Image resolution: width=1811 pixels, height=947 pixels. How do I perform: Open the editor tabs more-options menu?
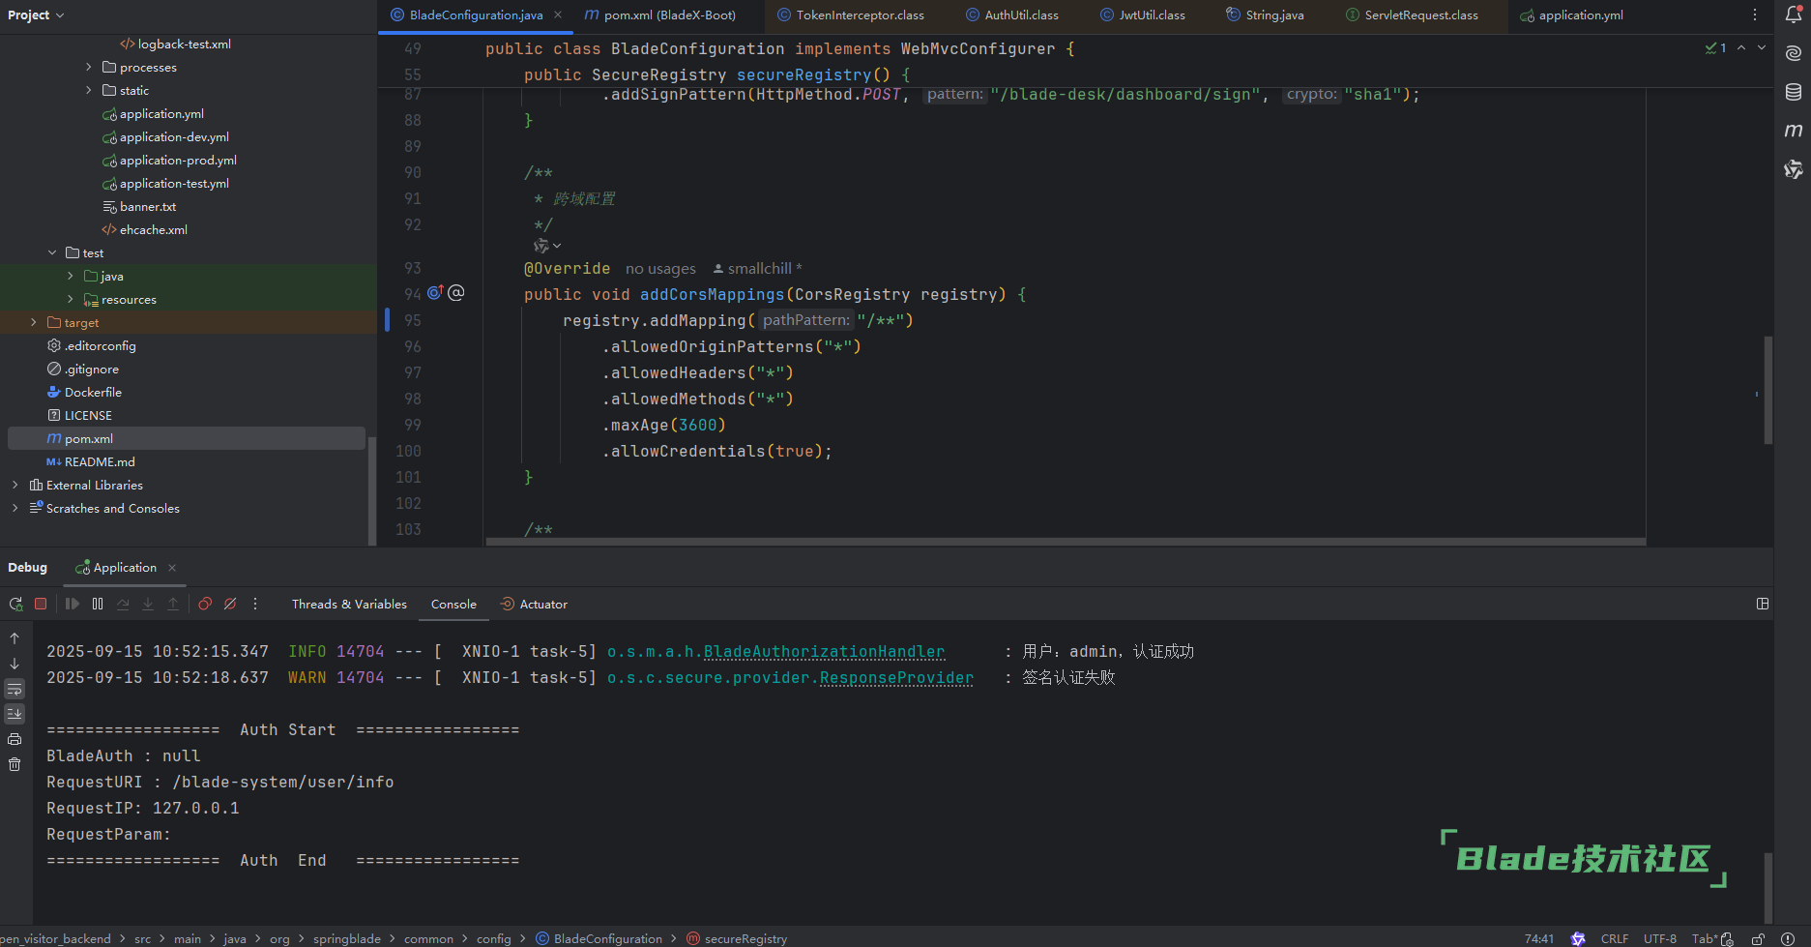click(x=1755, y=15)
